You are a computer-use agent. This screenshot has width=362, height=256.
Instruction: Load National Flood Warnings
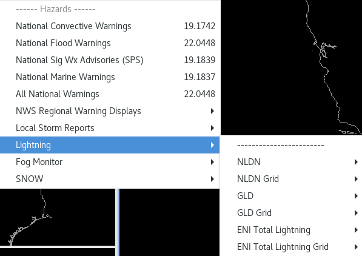coord(110,43)
